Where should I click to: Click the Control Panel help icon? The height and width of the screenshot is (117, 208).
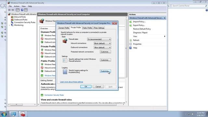point(207,10)
